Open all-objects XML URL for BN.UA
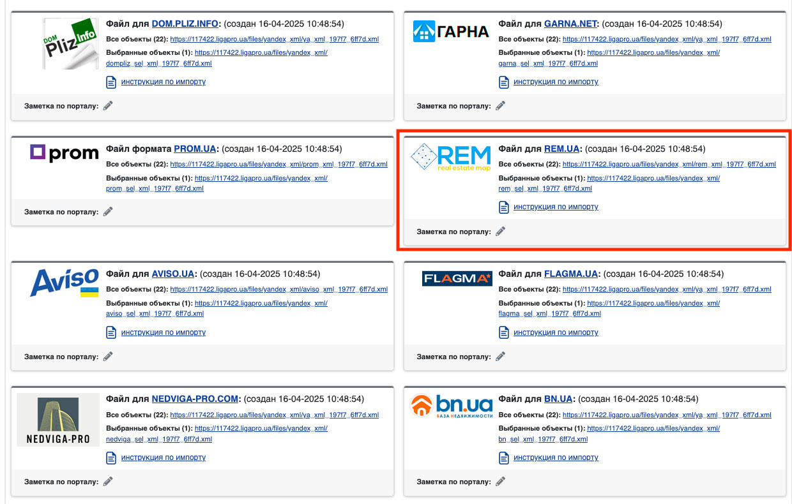The image size is (792, 504). click(x=667, y=415)
